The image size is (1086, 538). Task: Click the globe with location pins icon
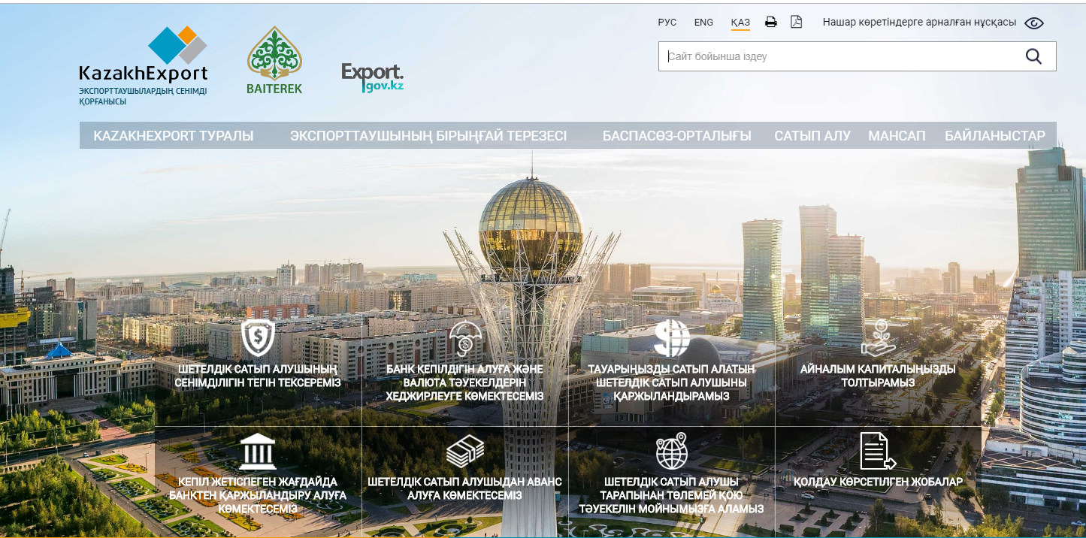671,451
